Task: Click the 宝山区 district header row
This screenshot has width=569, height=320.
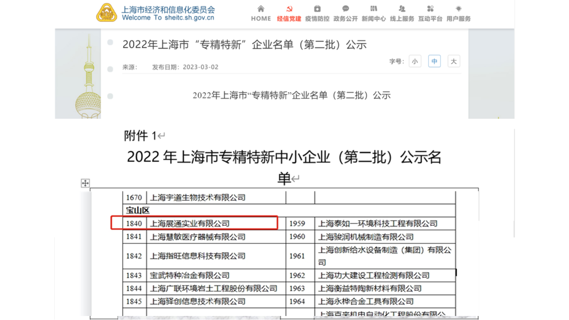Action: click(289, 210)
